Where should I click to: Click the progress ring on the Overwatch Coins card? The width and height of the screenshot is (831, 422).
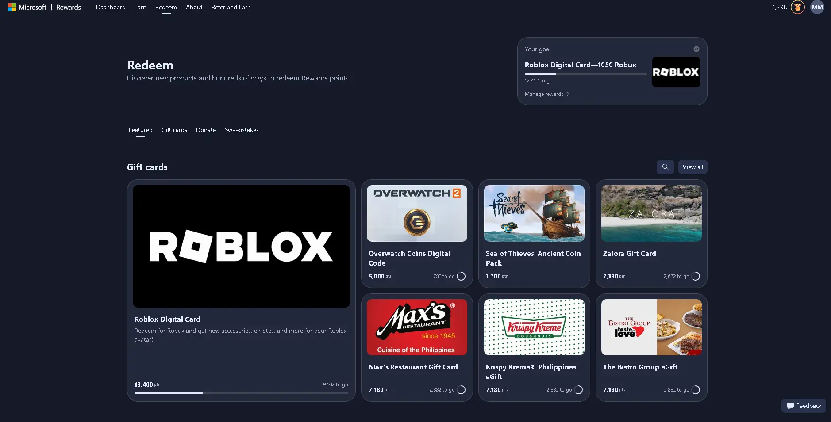pyautogui.click(x=461, y=276)
